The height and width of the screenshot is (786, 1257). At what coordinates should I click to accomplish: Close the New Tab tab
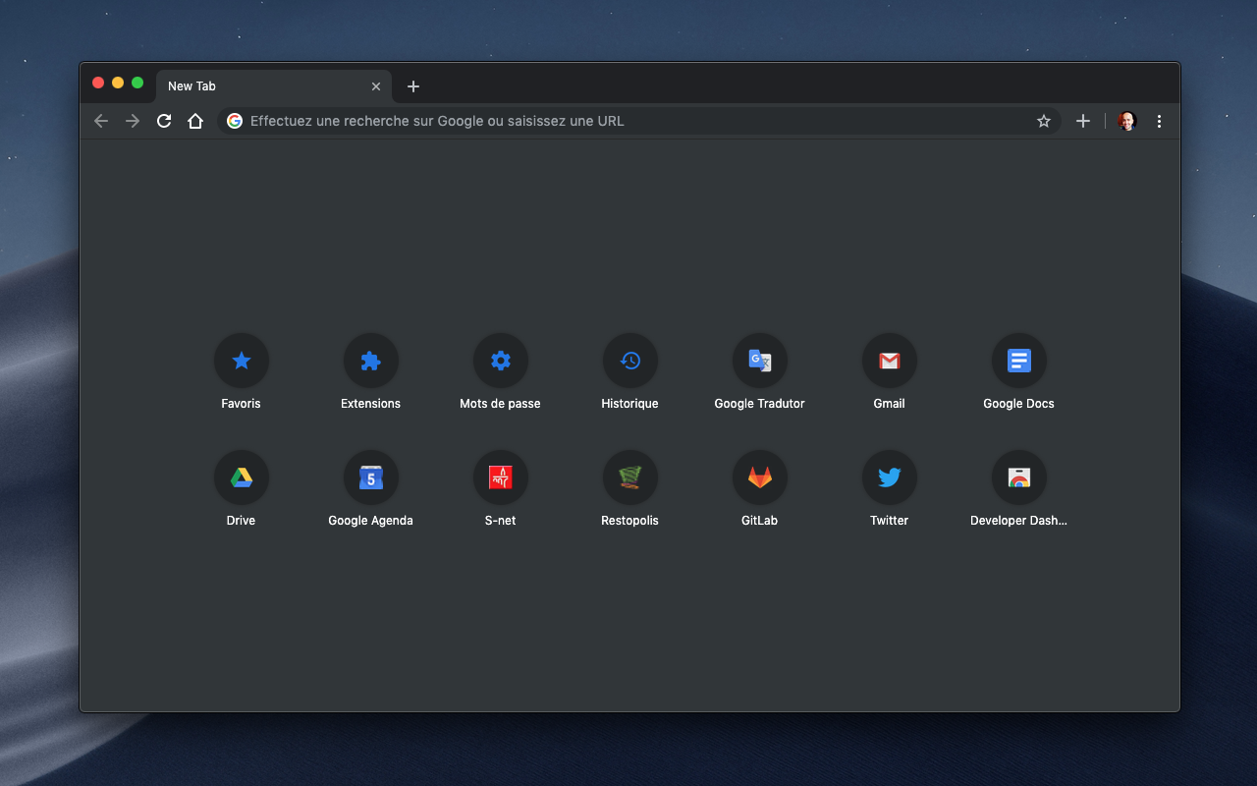(x=376, y=86)
